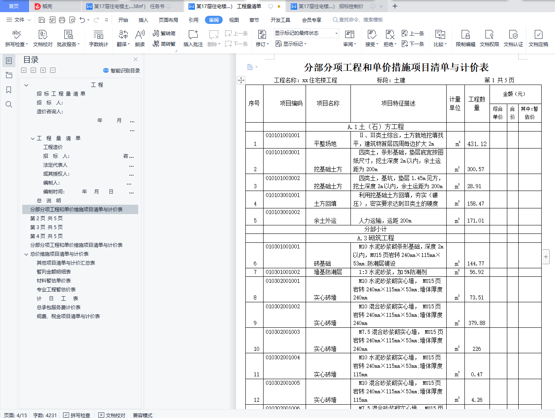Switch to the 引用 ribbon tab
This screenshot has width=555, height=418.
click(194, 20)
